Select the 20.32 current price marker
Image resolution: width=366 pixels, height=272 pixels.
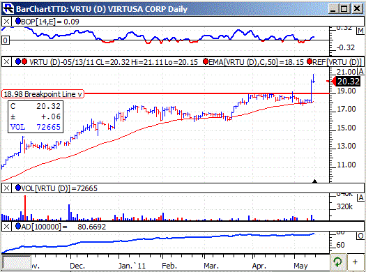[x=346, y=81]
